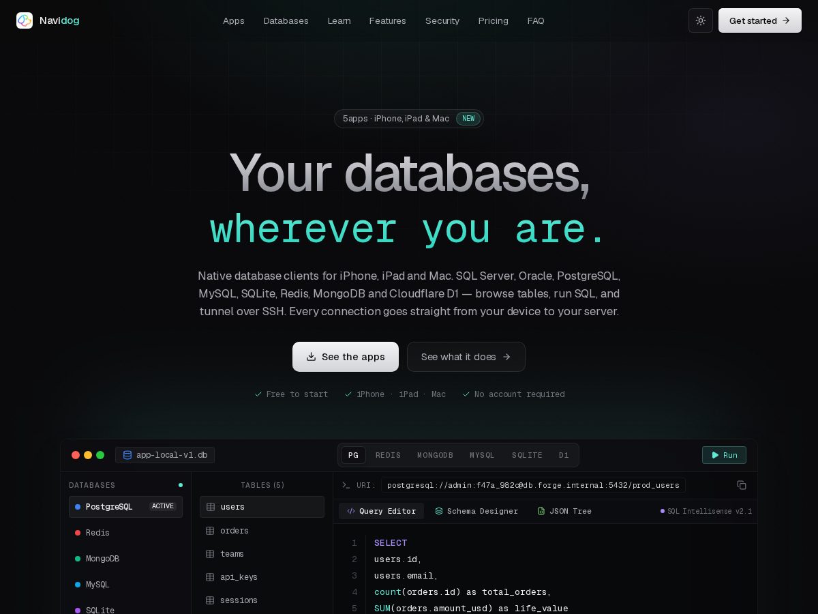818x614 pixels.
Task: Click the 'Free to start' text
Action: pyautogui.click(x=297, y=394)
